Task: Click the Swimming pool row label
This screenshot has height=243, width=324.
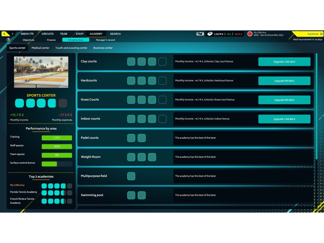Action: [92, 195]
